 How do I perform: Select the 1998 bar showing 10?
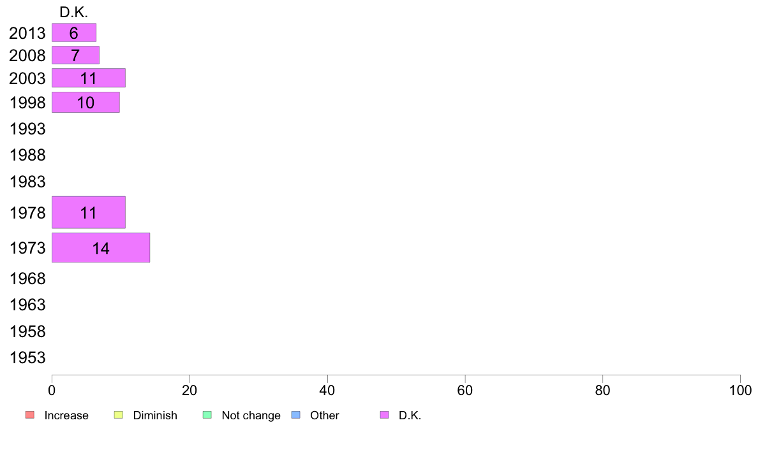85,103
